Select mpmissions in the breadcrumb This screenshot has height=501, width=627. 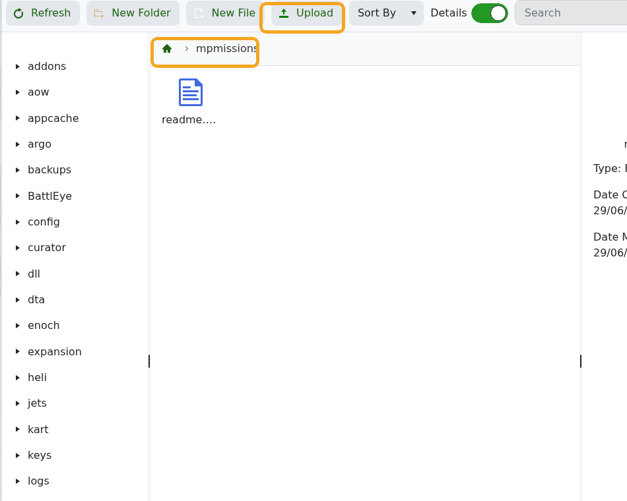coord(226,49)
